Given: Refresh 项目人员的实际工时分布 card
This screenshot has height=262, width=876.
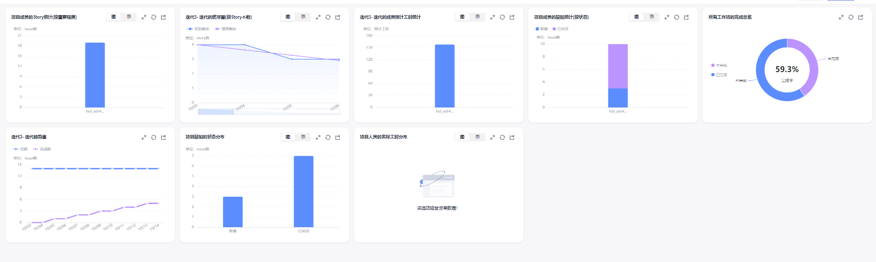Looking at the screenshot, I should coord(502,137).
